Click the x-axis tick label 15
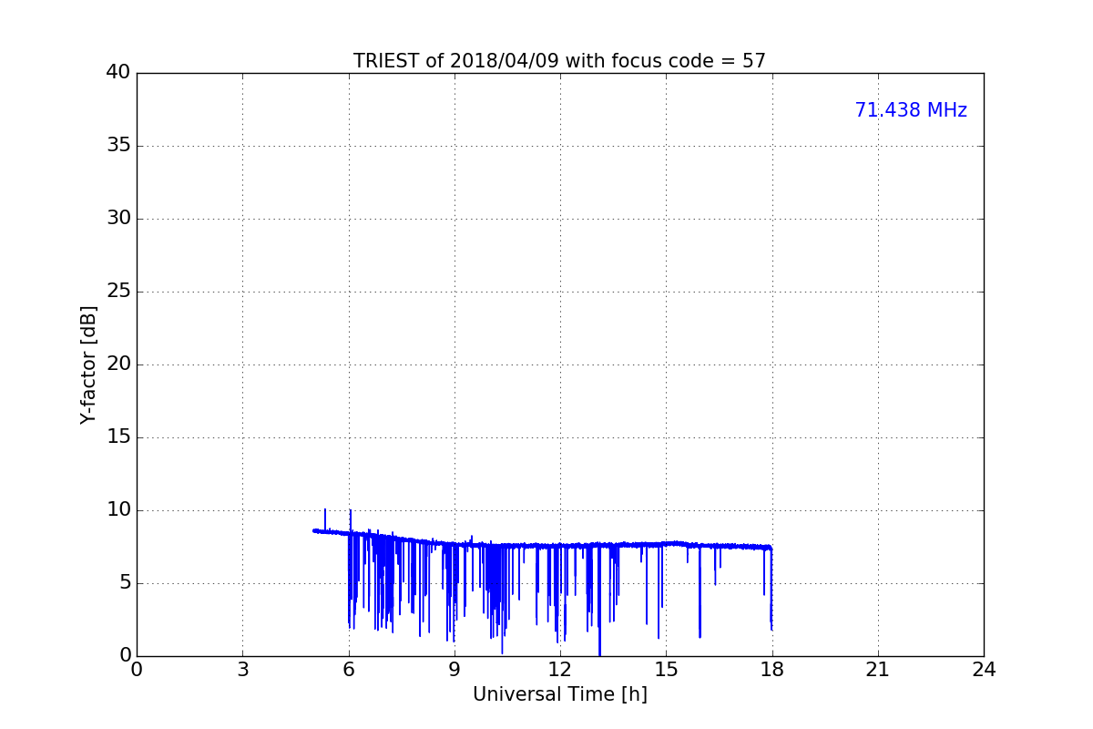The height and width of the screenshot is (729, 1093). click(666, 670)
